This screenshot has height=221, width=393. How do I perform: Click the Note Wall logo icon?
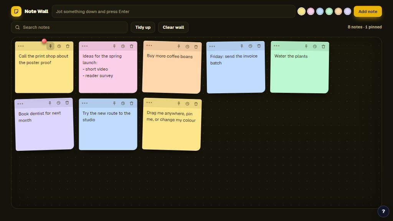click(16, 11)
